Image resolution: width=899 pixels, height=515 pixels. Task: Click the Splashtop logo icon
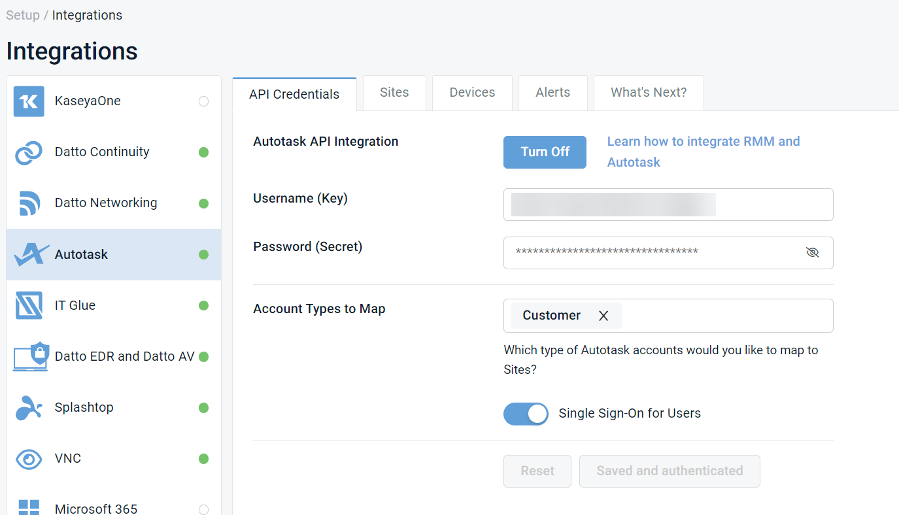coord(29,407)
